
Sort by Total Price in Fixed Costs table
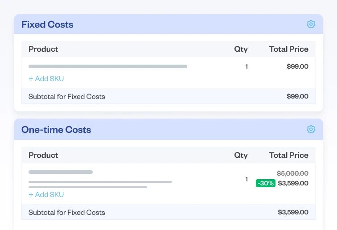pyautogui.click(x=288, y=49)
